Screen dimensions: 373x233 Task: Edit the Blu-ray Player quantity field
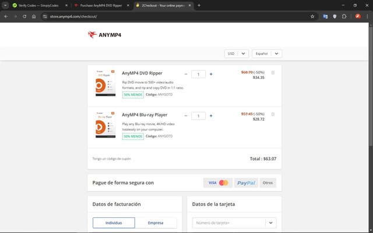point(198,116)
